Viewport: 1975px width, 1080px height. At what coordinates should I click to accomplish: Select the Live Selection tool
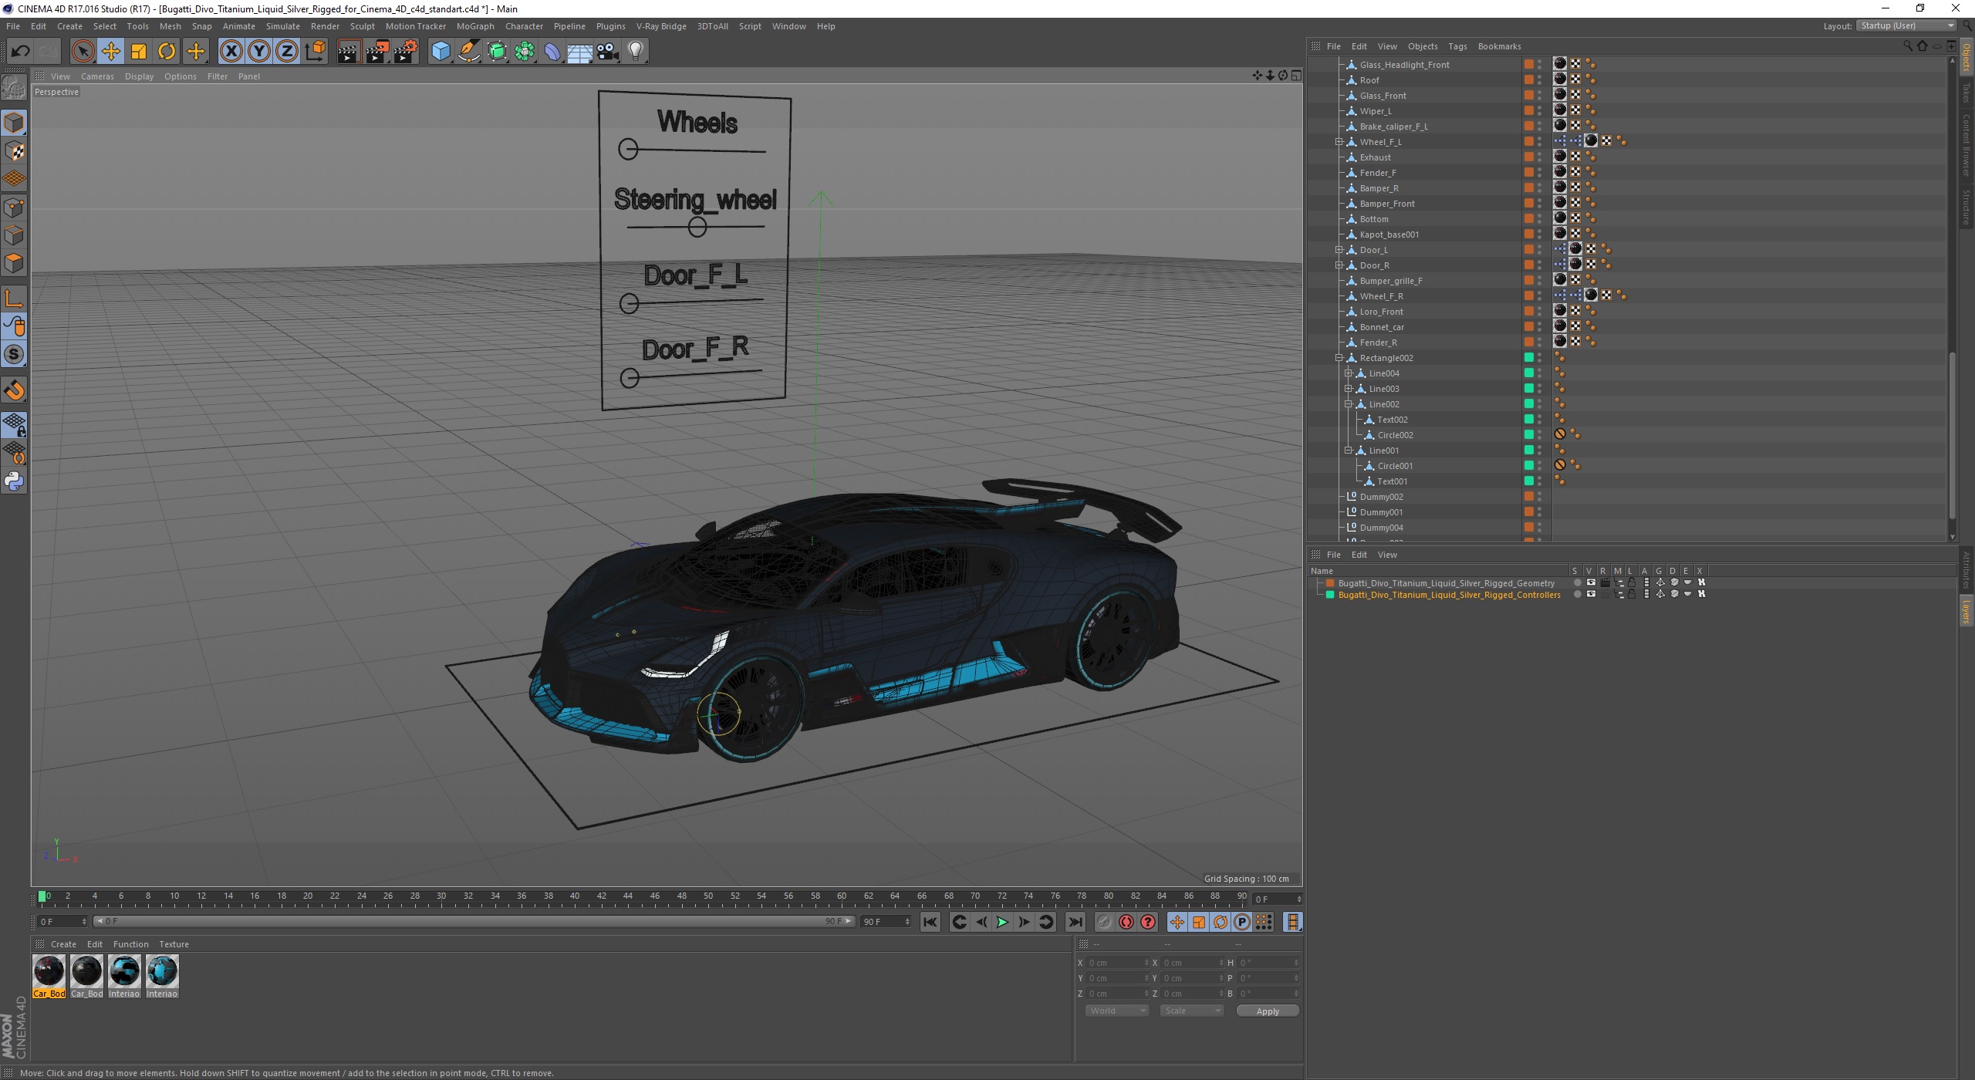83,52
